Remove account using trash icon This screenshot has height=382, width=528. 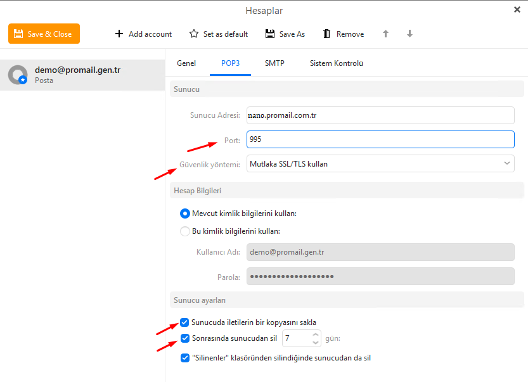click(327, 34)
